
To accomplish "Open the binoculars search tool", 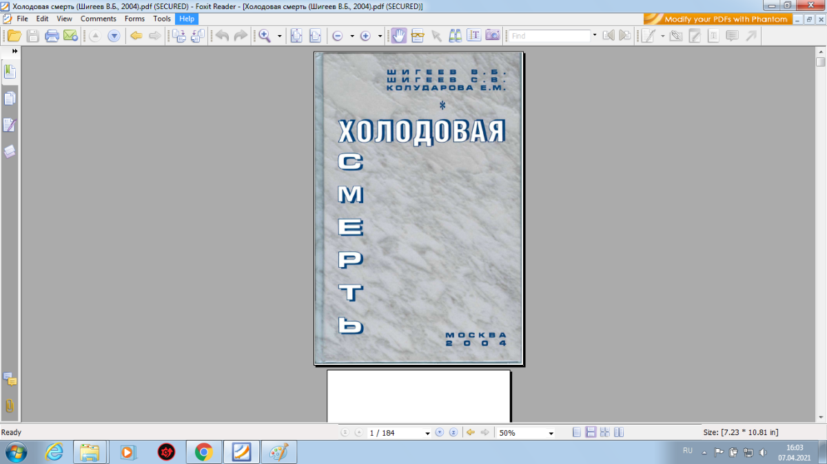I will (456, 36).
